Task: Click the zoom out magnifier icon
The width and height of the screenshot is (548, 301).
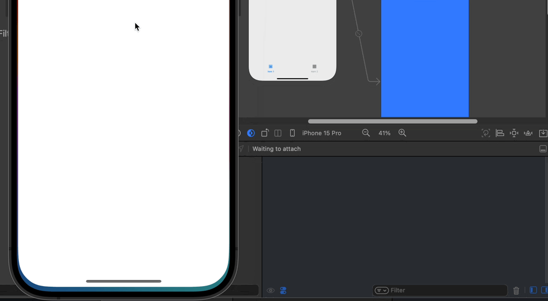Action: coord(366,133)
